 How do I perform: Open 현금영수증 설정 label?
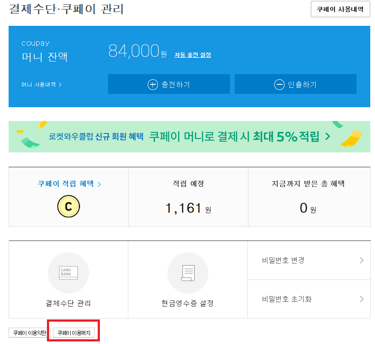coord(188,304)
